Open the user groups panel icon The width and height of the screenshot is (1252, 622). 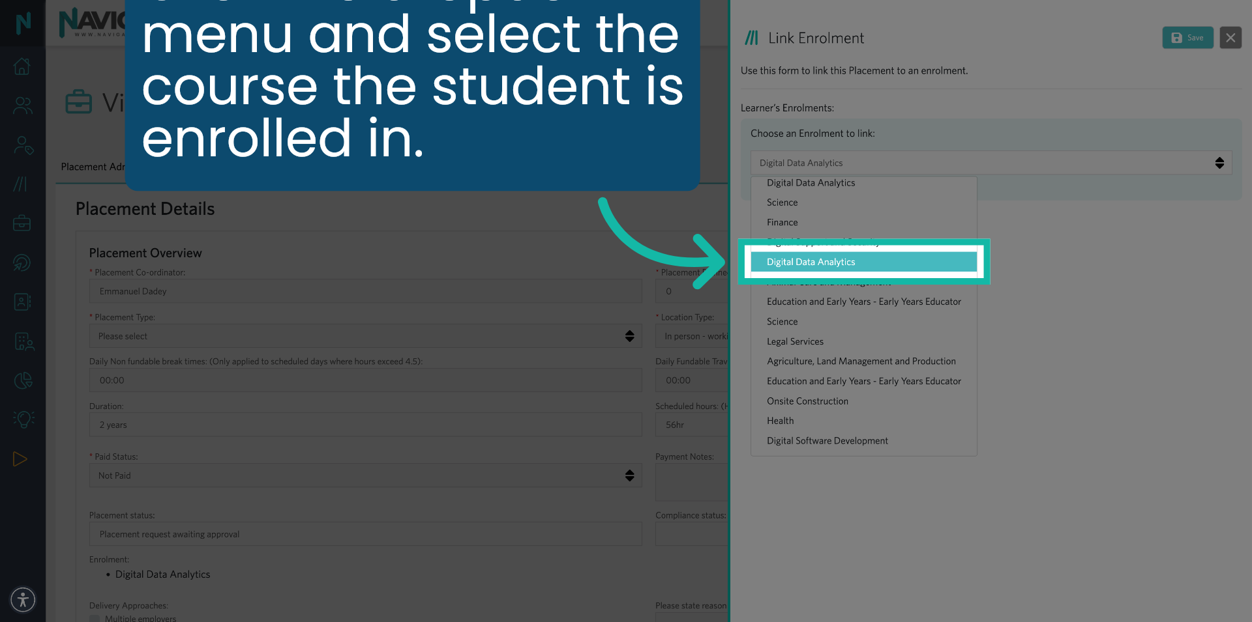[x=22, y=106]
